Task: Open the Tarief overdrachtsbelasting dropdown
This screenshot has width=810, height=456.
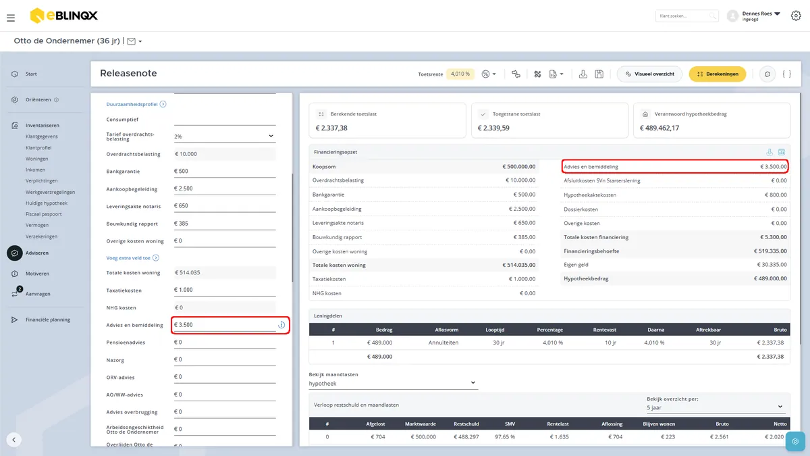Action: (224, 136)
